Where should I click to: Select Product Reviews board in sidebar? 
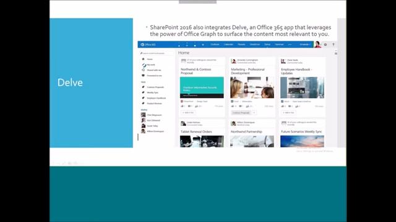click(154, 104)
